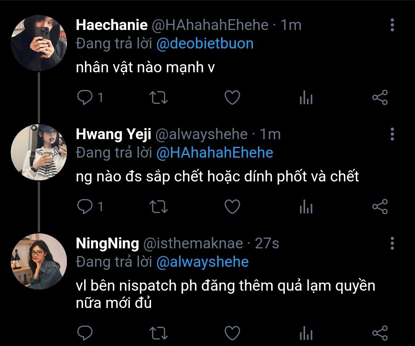This screenshot has height=346, width=415.
Task: Reply to Haechanie's tweet
Action: 85,98
